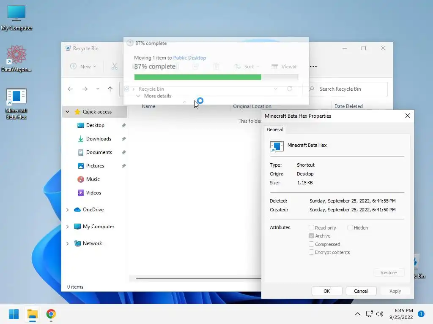This screenshot has width=433, height=324.
Task: Close the Minecraft Beta Hex Properties dialog
Action: click(x=408, y=116)
